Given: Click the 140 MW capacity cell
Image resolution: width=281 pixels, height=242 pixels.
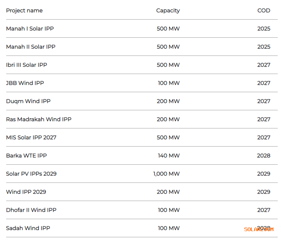Looking at the screenshot, I should [168, 156].
